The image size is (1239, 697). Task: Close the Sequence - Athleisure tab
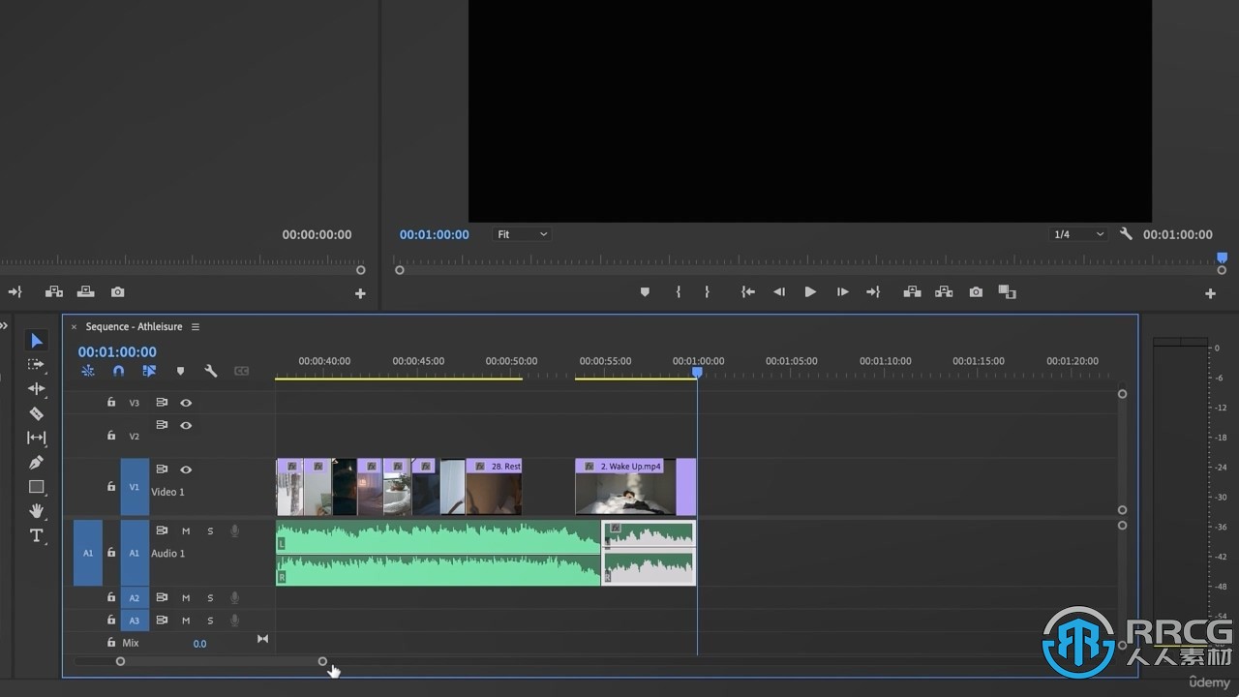click(x=74, y=327)
